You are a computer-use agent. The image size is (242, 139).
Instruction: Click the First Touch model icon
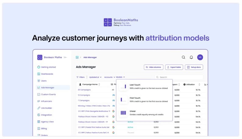coord(123,99)
